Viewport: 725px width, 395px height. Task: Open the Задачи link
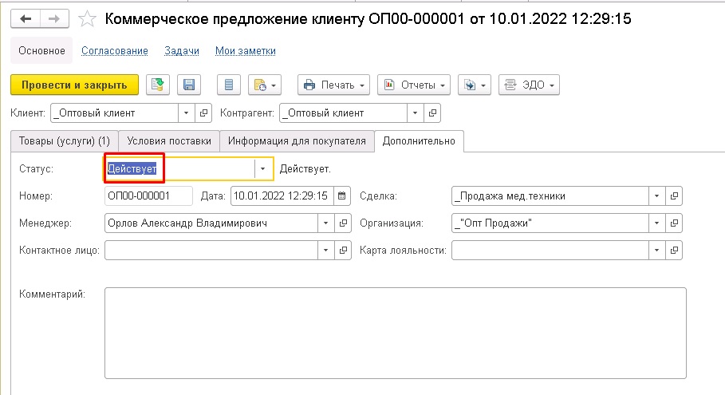(182, 51)
